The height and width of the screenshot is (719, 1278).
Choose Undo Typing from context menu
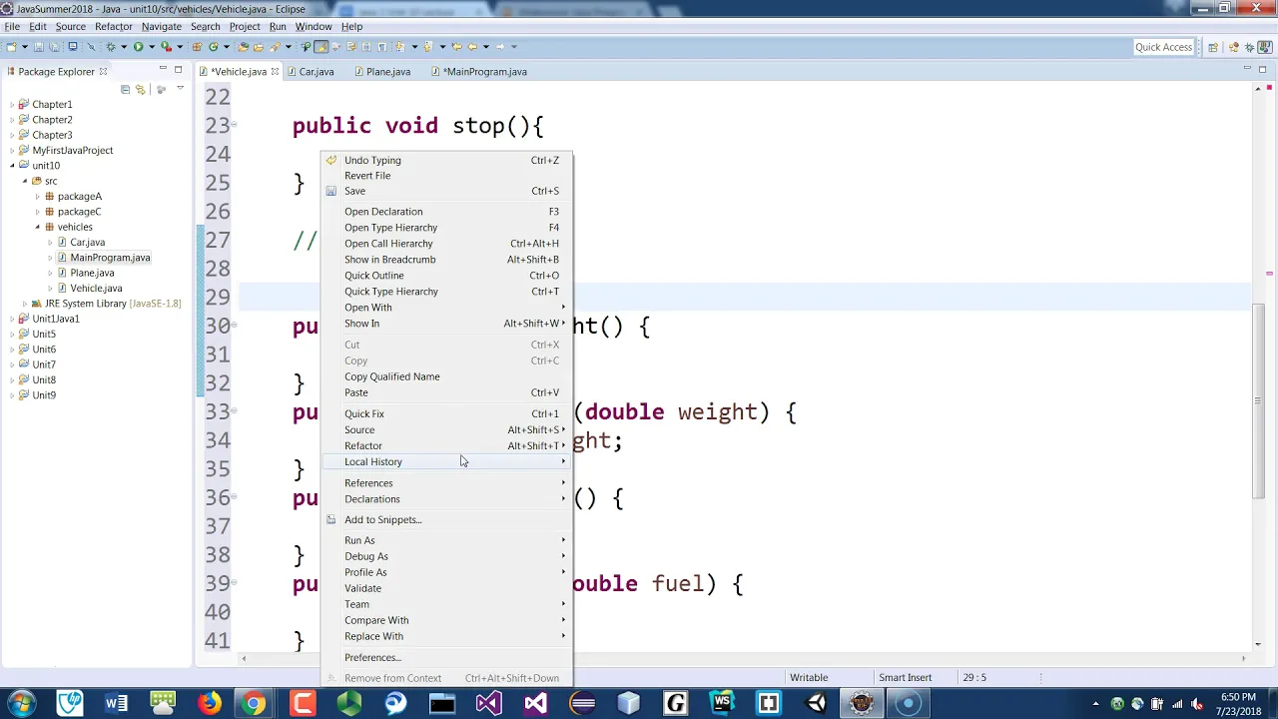(447, 160)
